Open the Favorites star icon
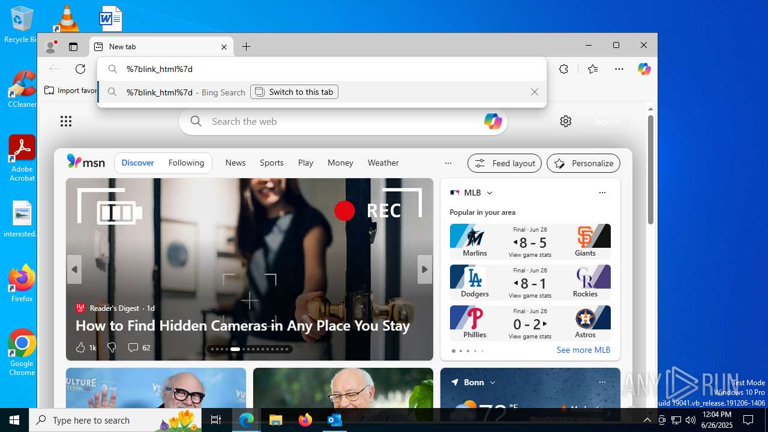Viewport: 768px width, 432px height. click(x=593, y=69)
